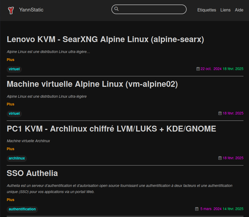Viewport: 249px width, 217px height.
Task: Select the authentification tag badge
Action: pos(22,209)
